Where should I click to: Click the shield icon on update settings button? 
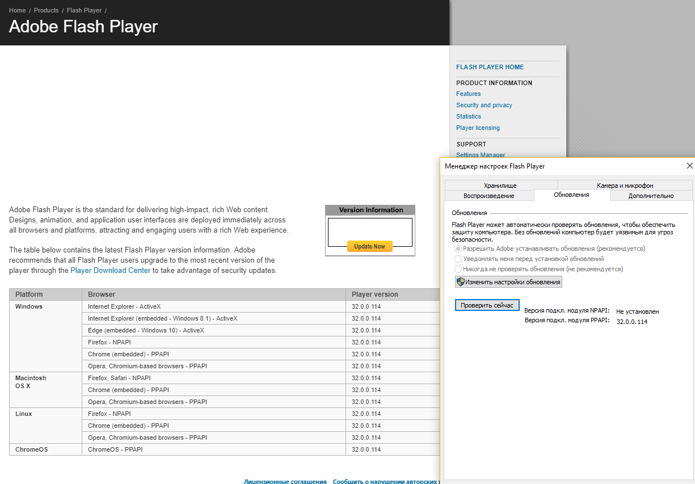click(461, 281)
